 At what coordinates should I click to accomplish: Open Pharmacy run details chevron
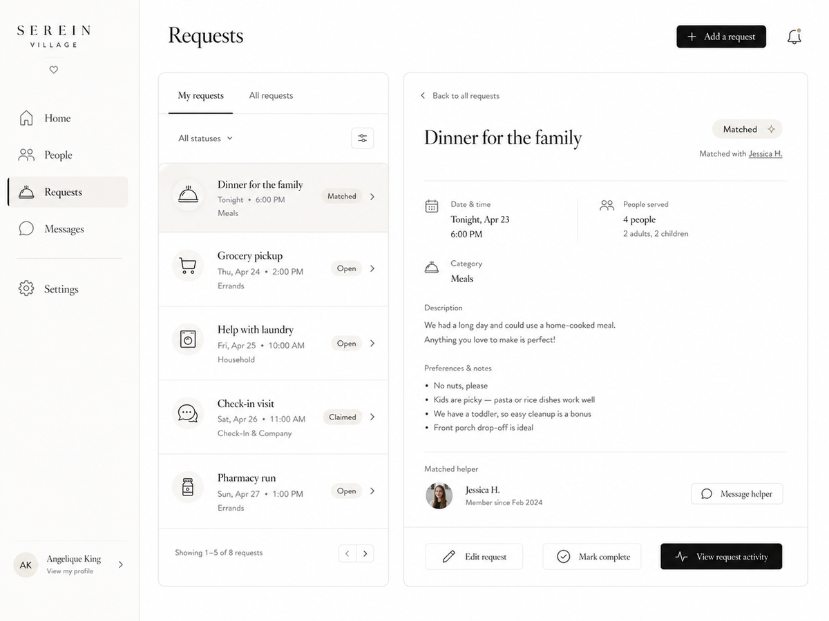(x=372, y=491)
